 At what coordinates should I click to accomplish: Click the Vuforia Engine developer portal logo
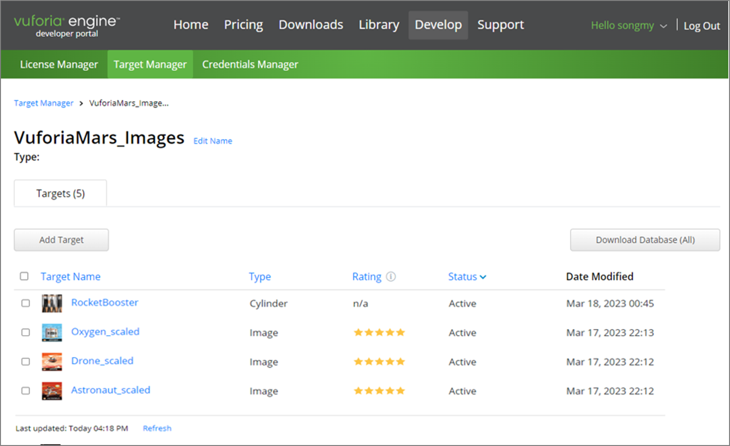pos(67,26)
